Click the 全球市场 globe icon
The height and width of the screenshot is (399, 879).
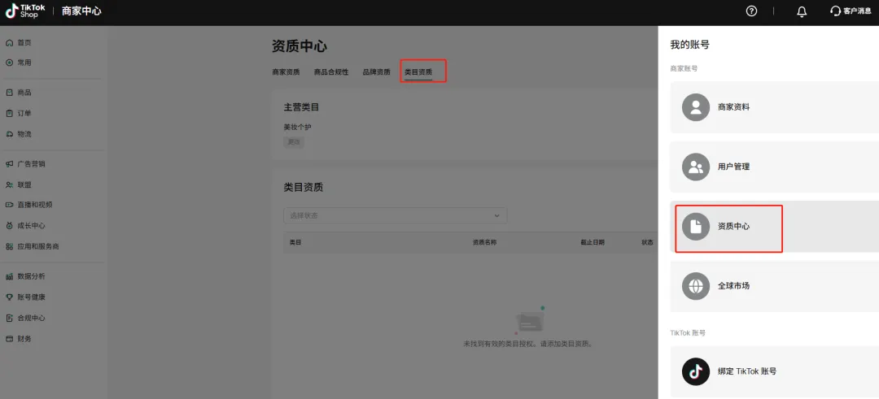696,286
